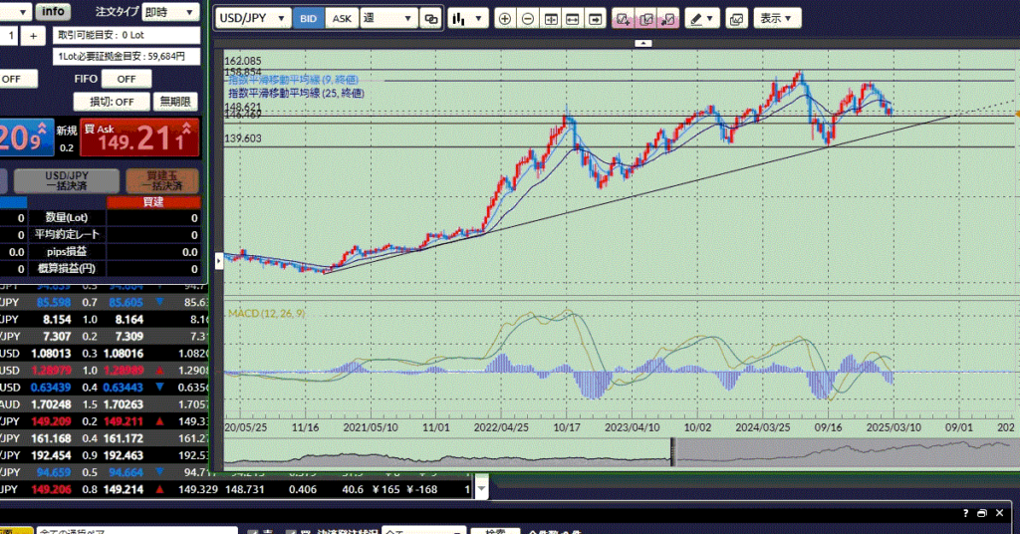Open the 週 timeframe dropdown

click(x=387, y=19)
